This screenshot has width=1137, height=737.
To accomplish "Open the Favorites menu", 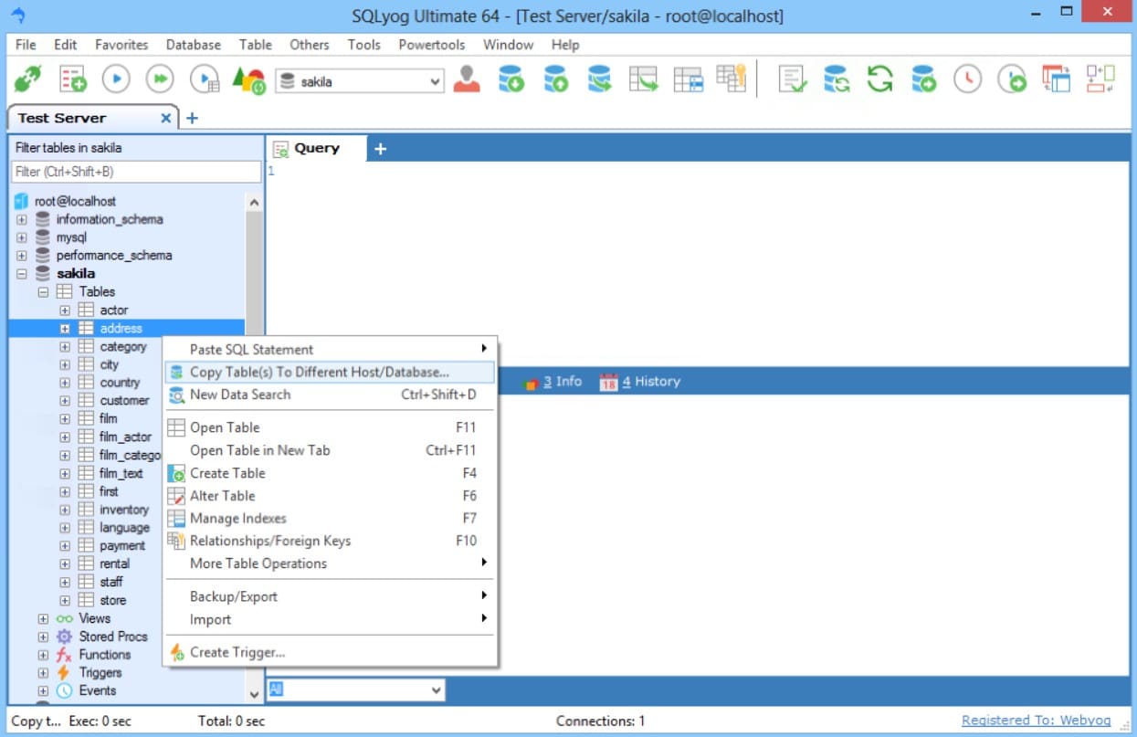I will click(x=121, y=44).
